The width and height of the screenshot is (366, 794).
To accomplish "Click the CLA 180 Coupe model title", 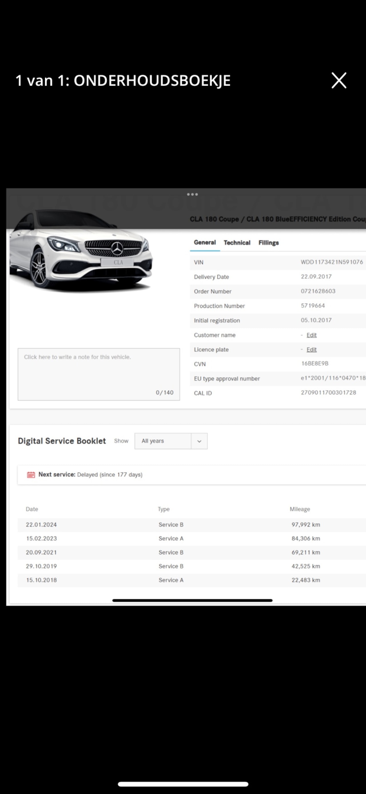I will coord(278,219).
